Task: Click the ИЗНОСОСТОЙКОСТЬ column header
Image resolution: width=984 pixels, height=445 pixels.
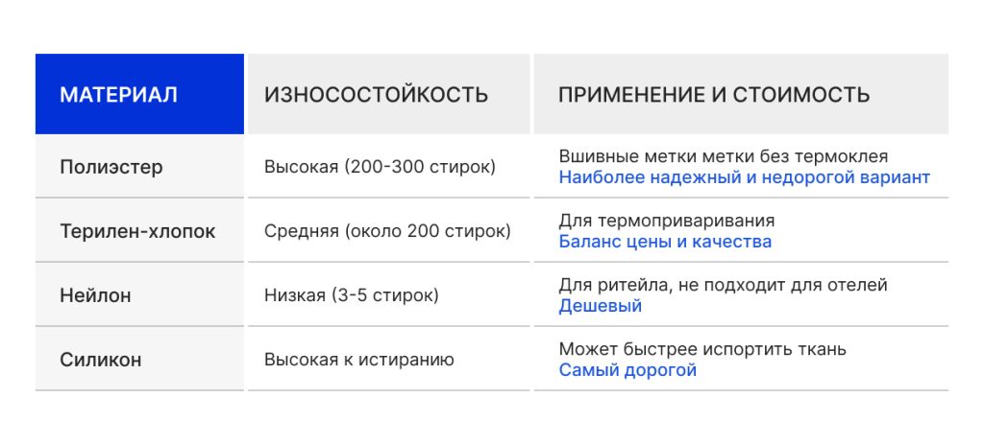Action: tap(376, 95)
